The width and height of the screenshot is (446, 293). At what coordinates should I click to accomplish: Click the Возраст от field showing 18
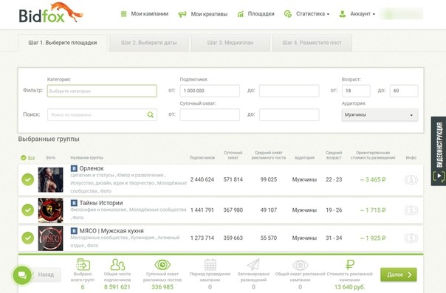[356, 91]
